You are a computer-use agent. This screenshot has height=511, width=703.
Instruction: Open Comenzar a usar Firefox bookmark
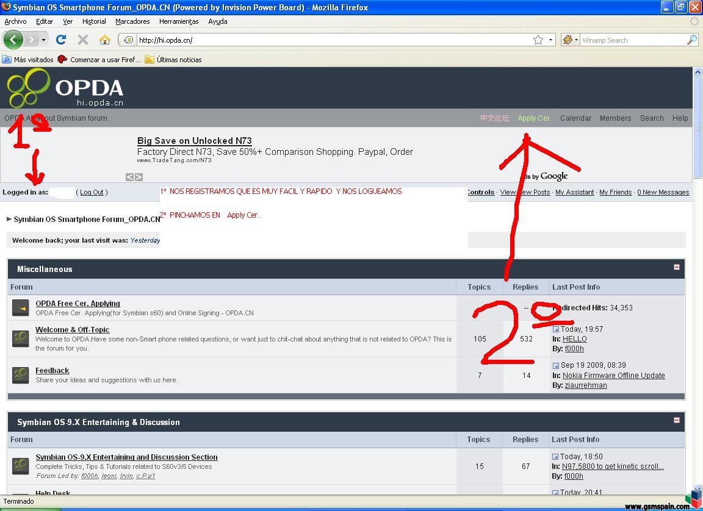(x=99, y=60)
